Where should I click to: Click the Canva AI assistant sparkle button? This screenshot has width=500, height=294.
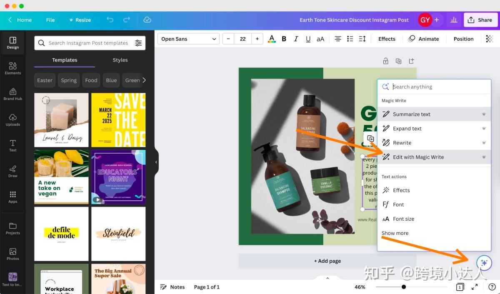[x=484, y=263]
